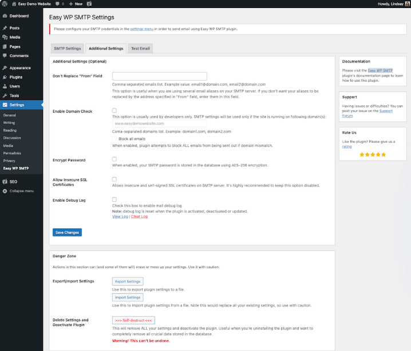411x351 pixels.
Task: Open the Writing settings submenu
Action: click(x=9, y=123)
